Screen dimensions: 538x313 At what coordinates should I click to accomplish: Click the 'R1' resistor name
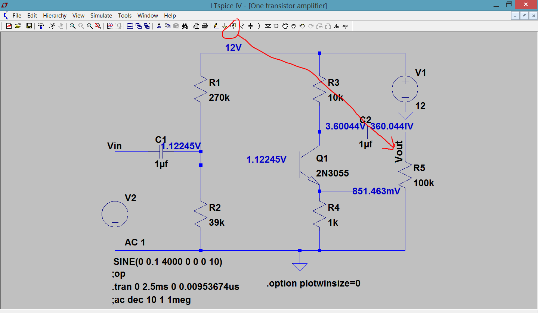coord(214,82)
